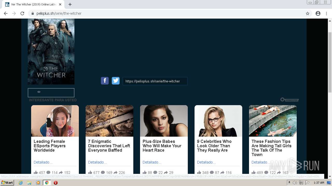Close The Witcher browser tab
Viewport: 332px width, 186px height.
(60, 4)
